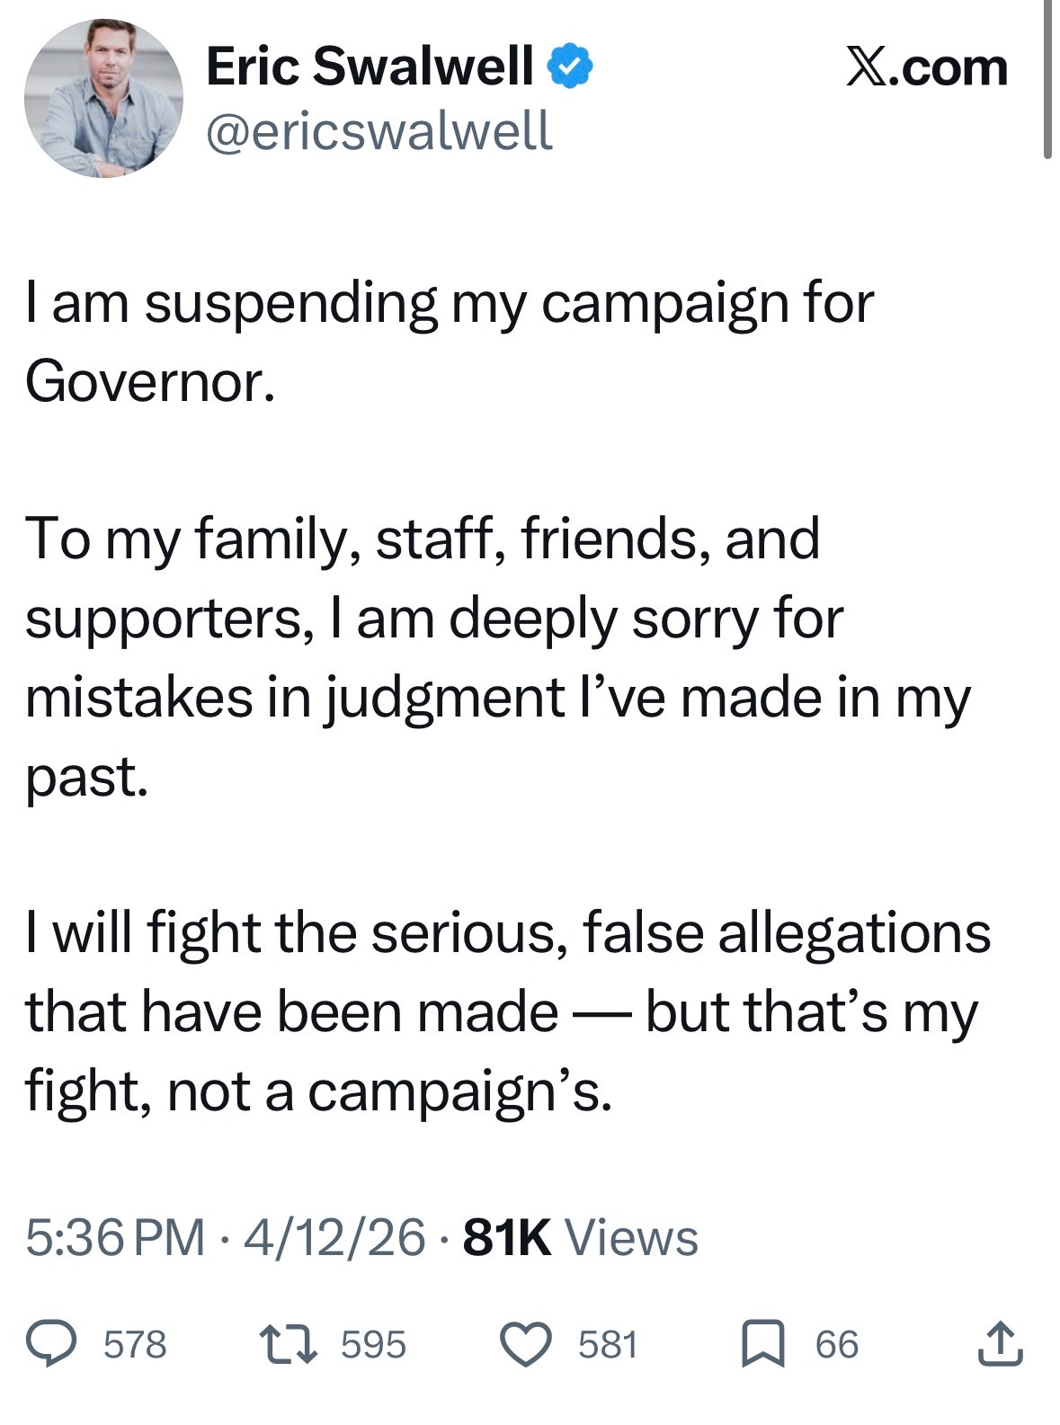Click the scrollbar at the right edge
Screen dimensions: 1060x1425
pos(1047,79)
